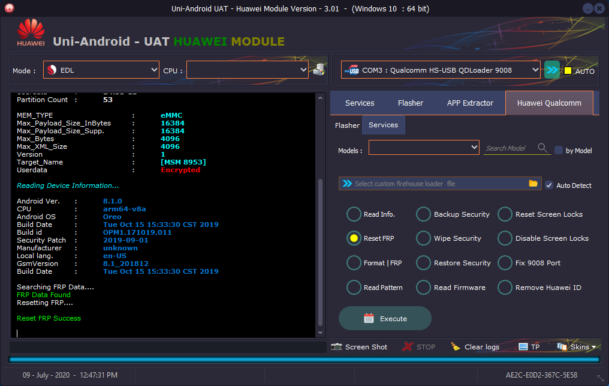Image resolution: width=609 pixels, height=386 pixels.
Task: Switch to the top Flasher tab
Action: 410,103
